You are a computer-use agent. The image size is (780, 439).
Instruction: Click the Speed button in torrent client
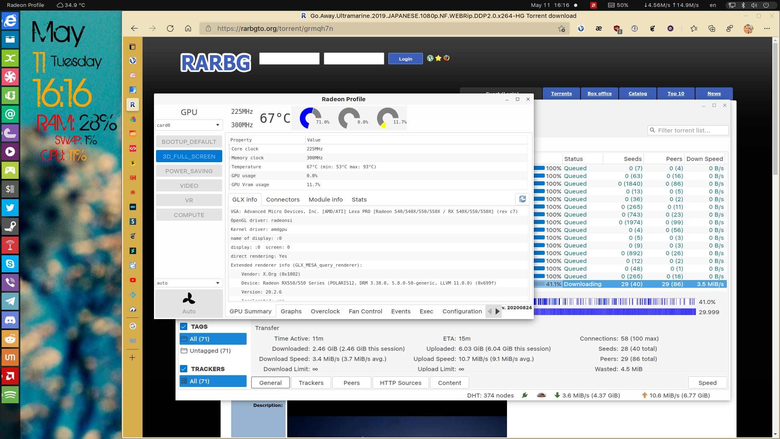click(708, 383)
